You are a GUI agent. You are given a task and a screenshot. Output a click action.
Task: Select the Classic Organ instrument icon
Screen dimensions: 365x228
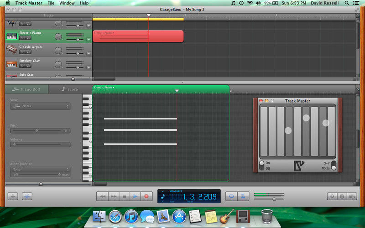point(12,49)
